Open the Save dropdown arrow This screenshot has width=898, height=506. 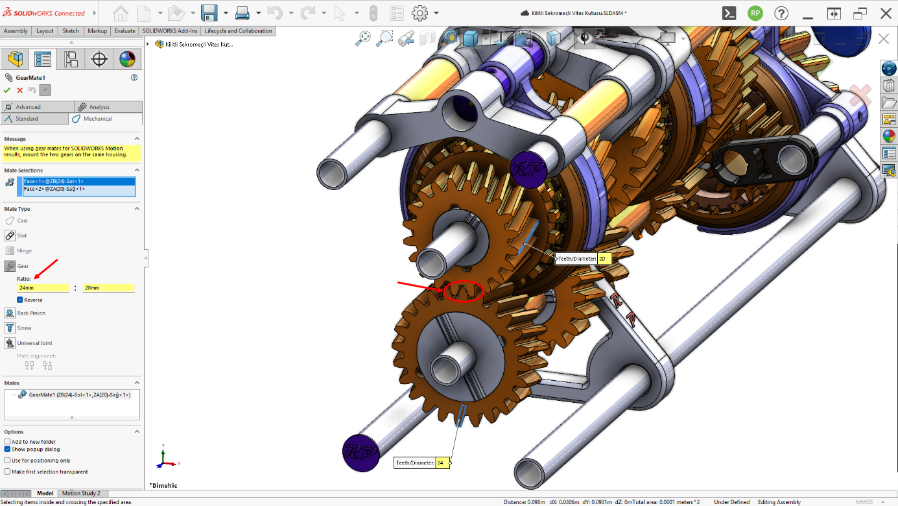tap(226, 13)
